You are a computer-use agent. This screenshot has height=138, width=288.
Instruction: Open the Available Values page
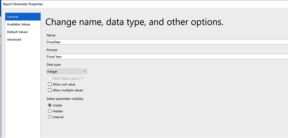click(x=23, y=24)
